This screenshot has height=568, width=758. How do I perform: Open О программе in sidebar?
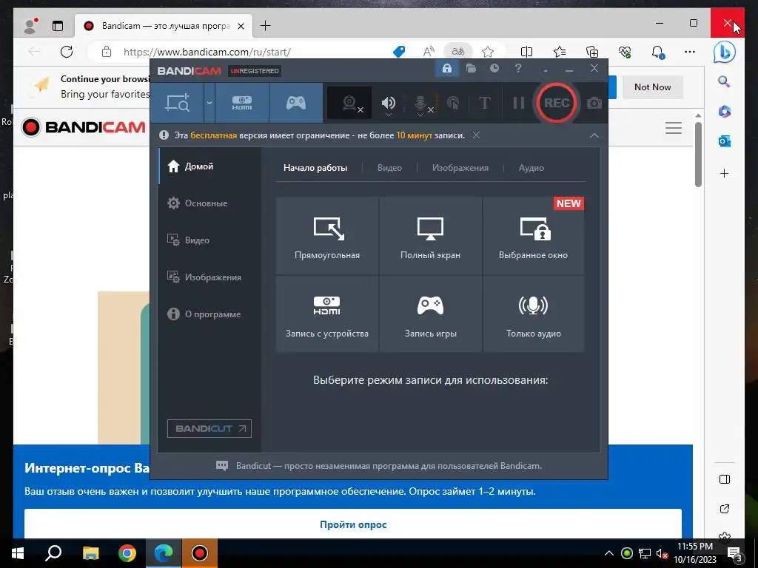(x=209, y=314)
